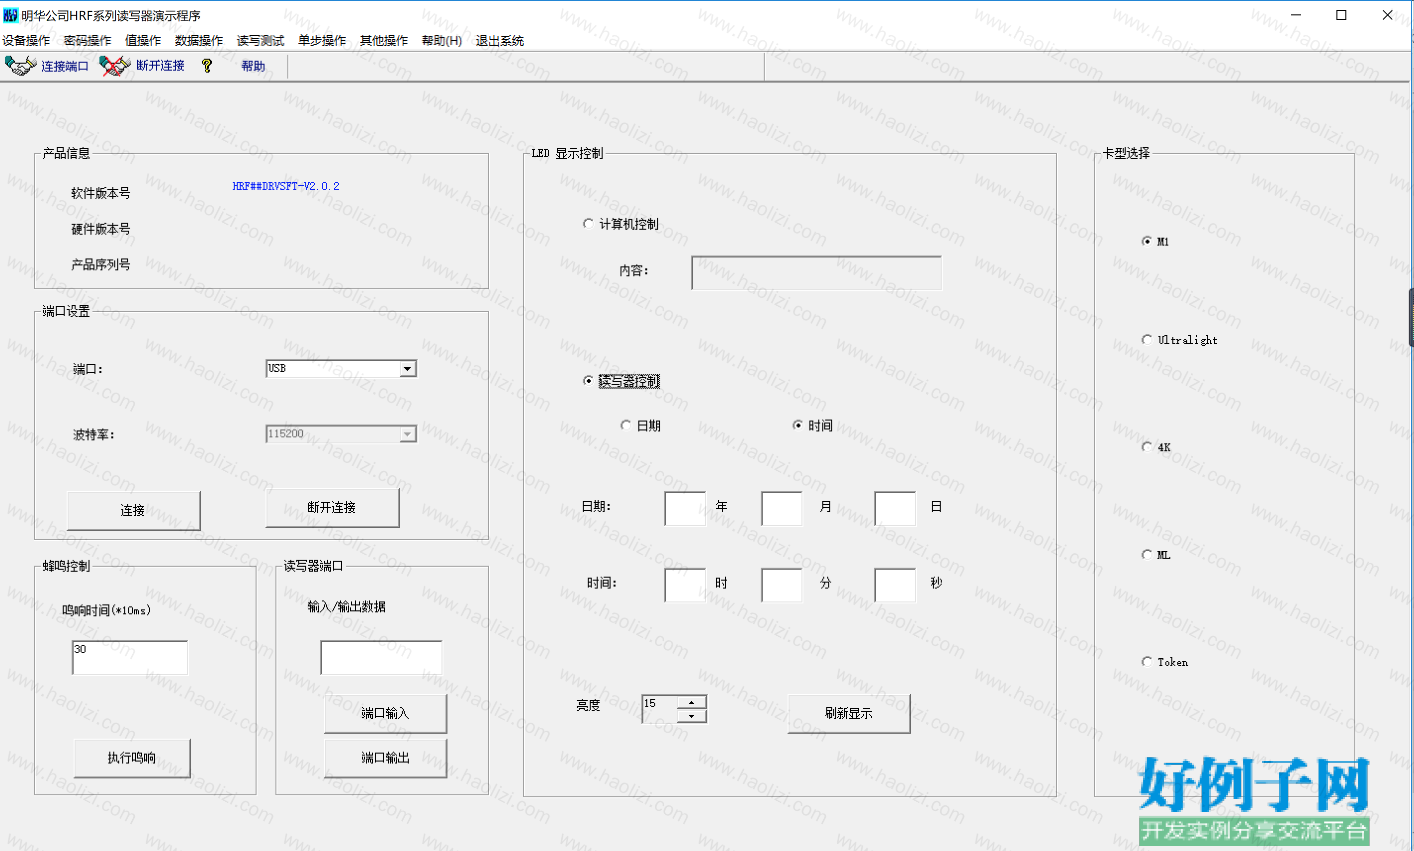The height and width of the screenshot is (851, 1414).
Task: Increase brightness with the spinner up arrow
Action: click(692, 702)
